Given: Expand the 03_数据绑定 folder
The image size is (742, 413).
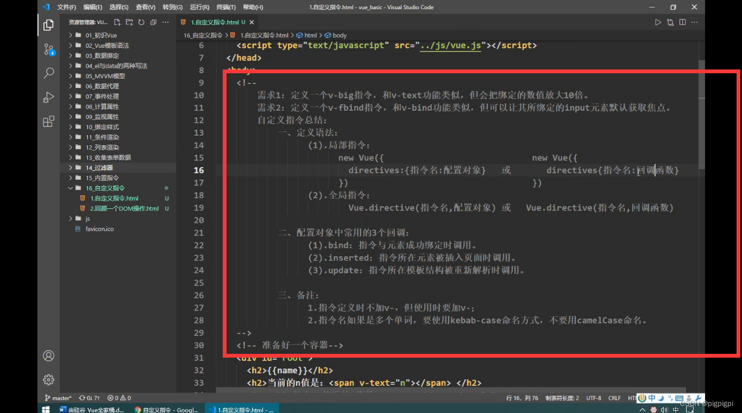Looking at the screenshot, I should [x=118, y=56].
